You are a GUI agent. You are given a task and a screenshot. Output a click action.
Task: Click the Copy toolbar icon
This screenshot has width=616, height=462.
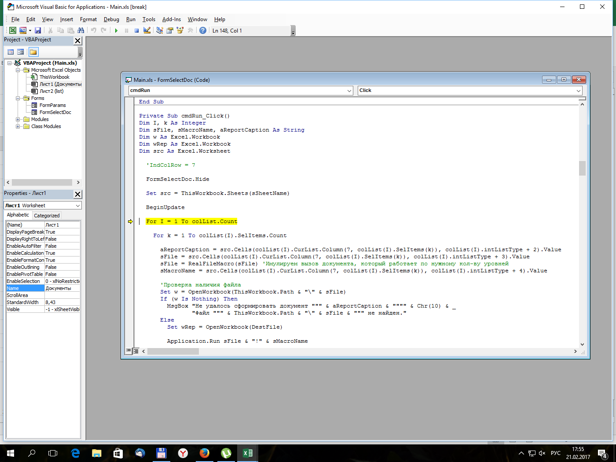tap(60, 30)
